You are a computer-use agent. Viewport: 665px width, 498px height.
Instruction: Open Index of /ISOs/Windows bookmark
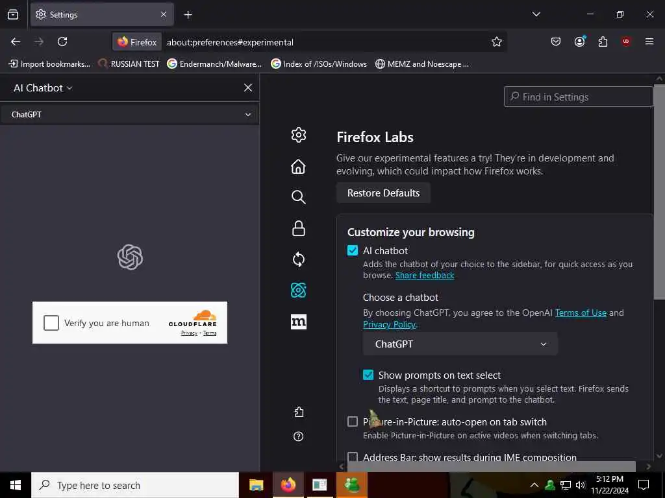[319, 64]
